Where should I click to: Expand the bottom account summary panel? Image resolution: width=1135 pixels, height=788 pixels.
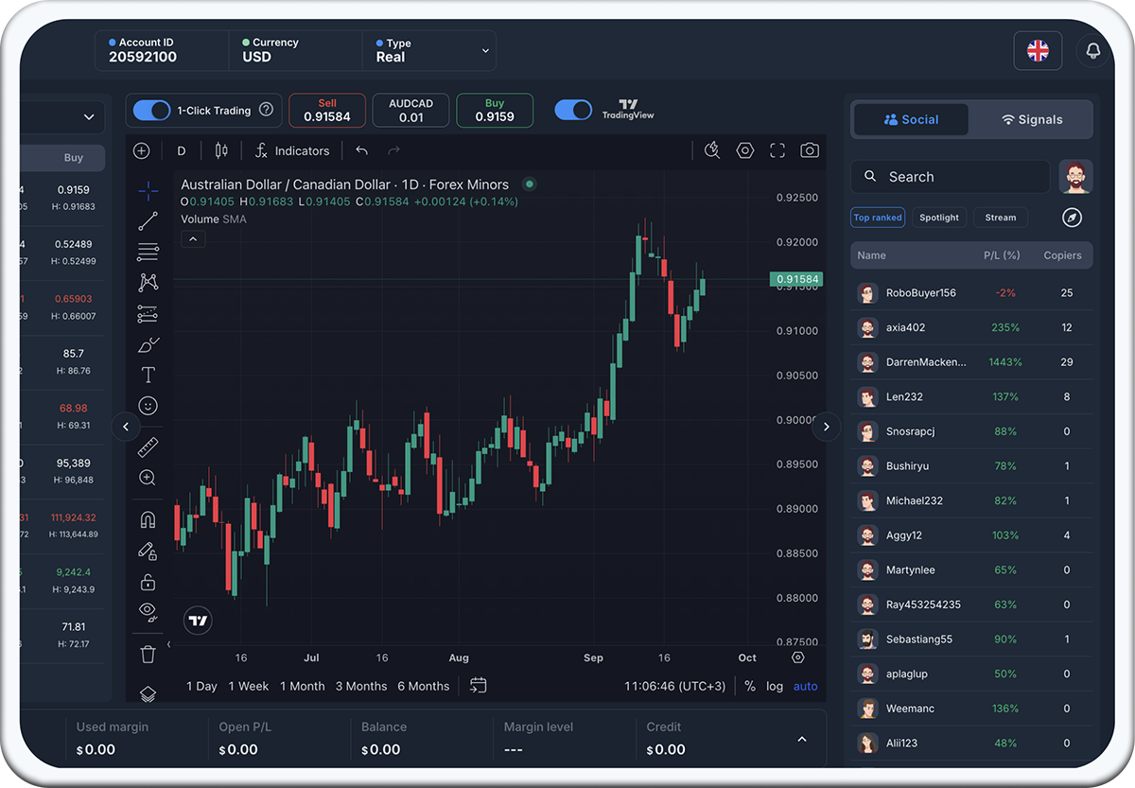tap(802, 739)
